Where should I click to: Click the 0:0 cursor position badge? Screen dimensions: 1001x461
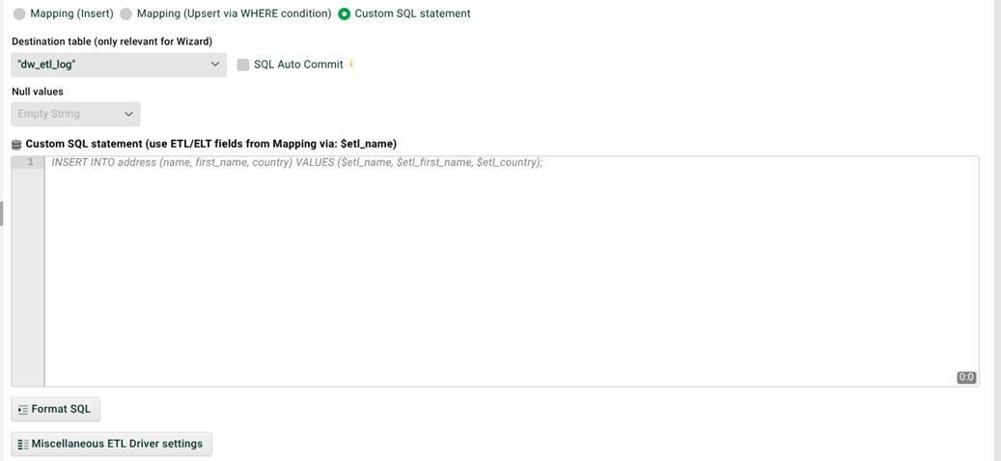tap(966, 377)
